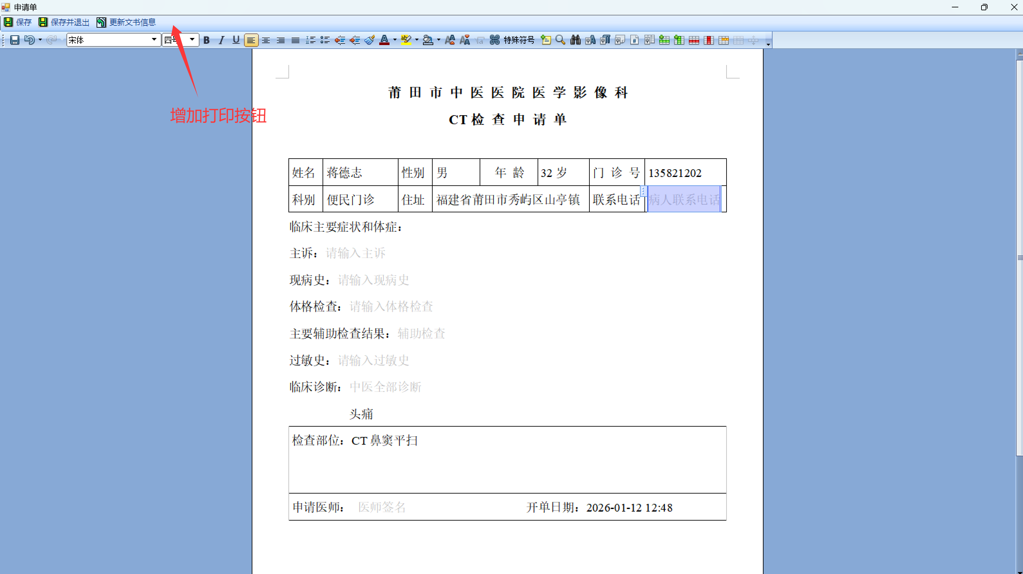The height and width of the screenshot is (574, 1023).
Task: Click the binoculars find icon
Action: click(576, 40)
